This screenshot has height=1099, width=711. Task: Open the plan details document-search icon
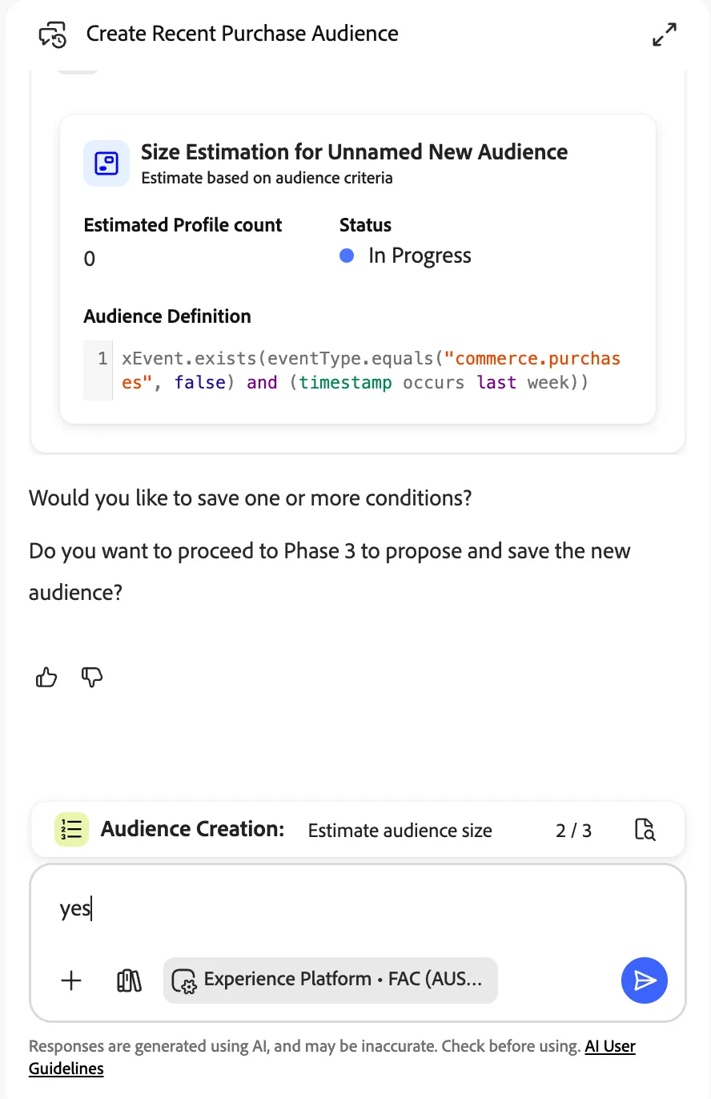645,830
